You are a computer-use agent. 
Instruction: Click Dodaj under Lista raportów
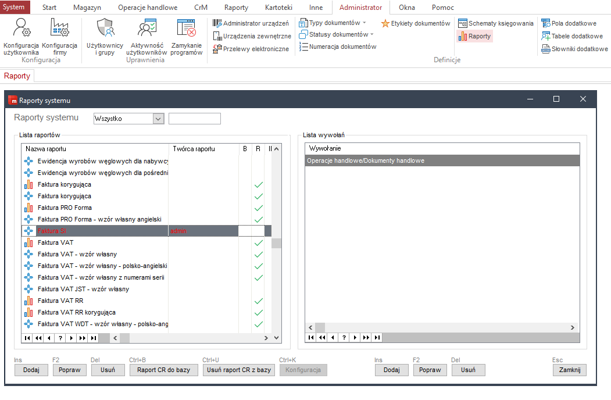pyautogui.click(x=31, y=370)
